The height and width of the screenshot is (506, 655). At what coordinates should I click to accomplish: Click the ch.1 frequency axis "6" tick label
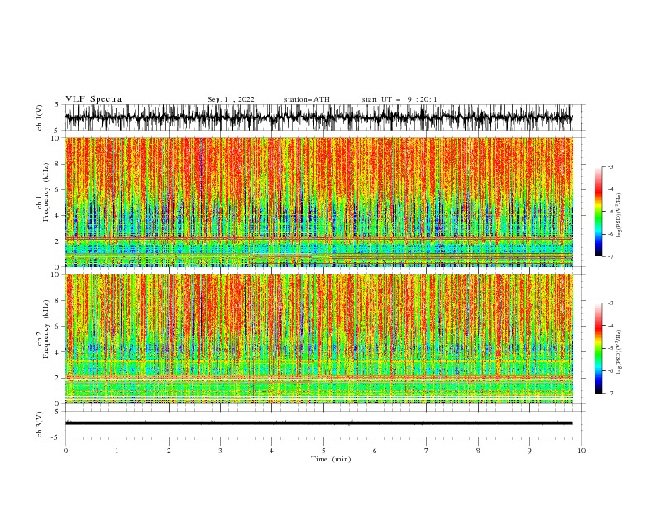pyautogui.click(x=58, y=190)
